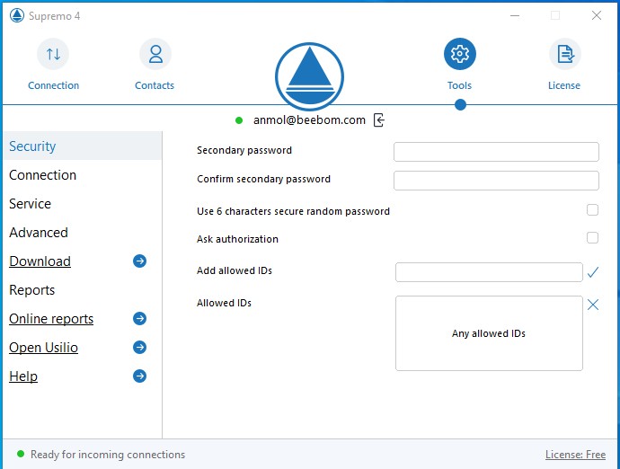Screen dimensions: 620x469
Task: Enable 6 characters secure random password
Action: pos(592,210)
